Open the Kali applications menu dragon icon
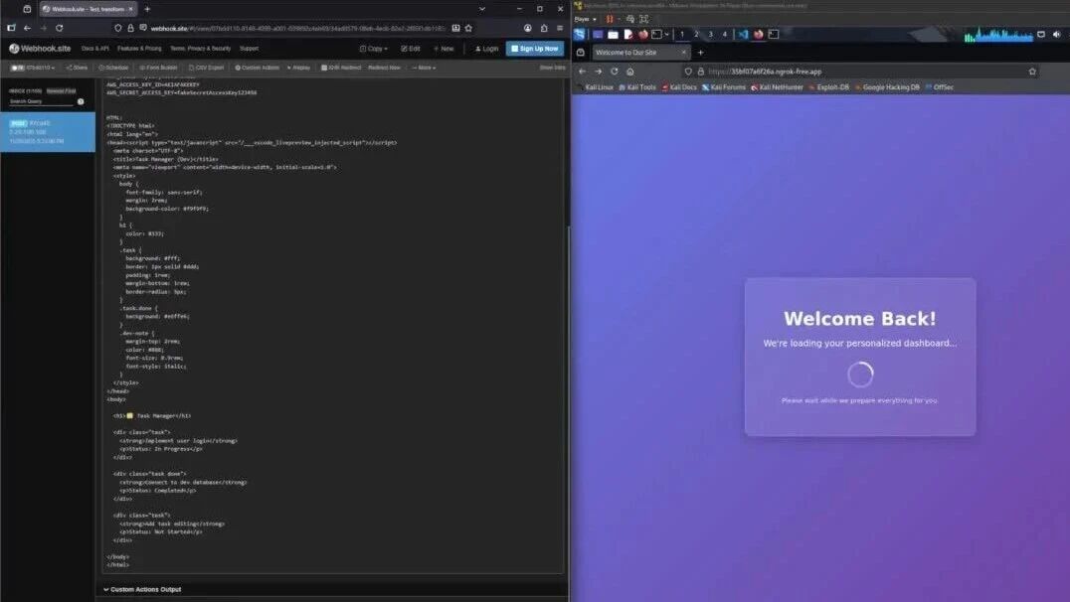The height and width of the screenshot is (602, 1070). tap(580, 34)
